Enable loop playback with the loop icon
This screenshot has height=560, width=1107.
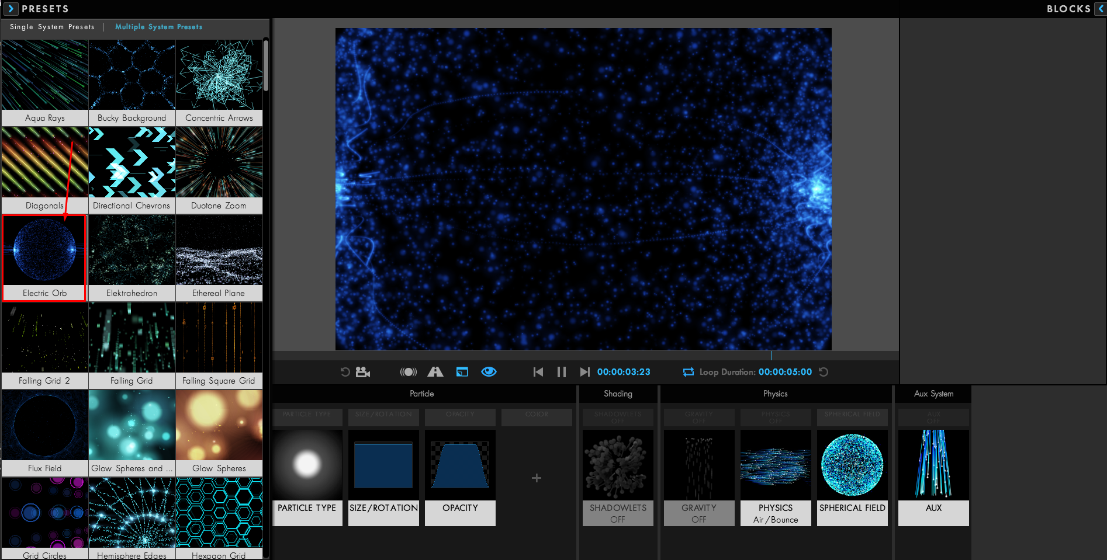tap(688, 371)
